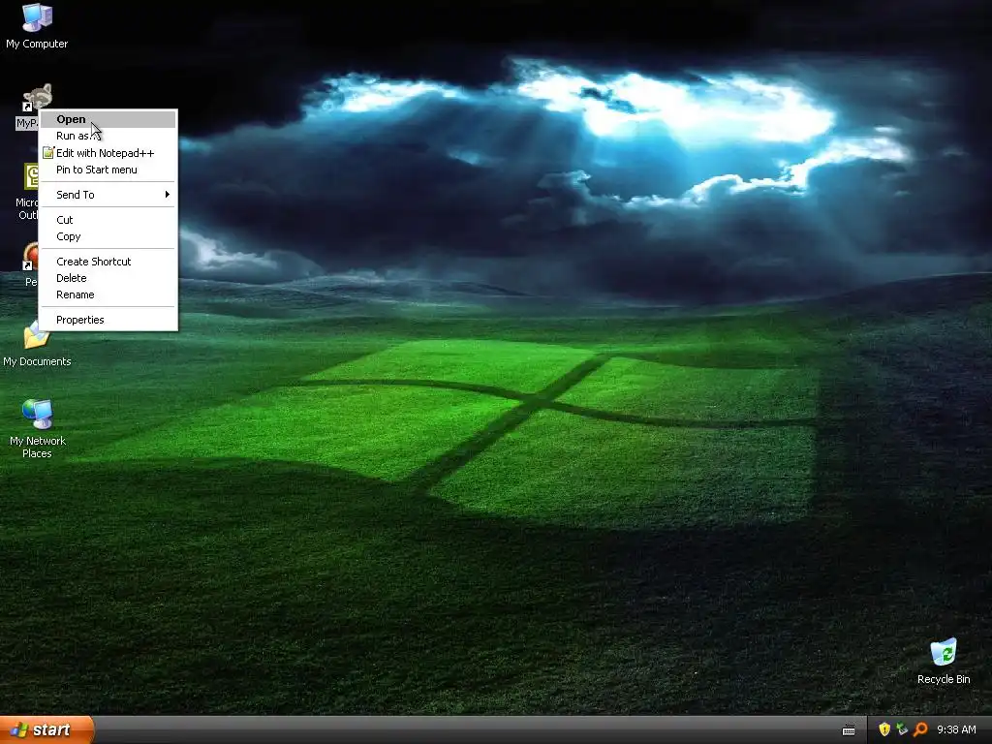
Task: Select the raccoon shortcut icon on the desktop
Action: 38,98
